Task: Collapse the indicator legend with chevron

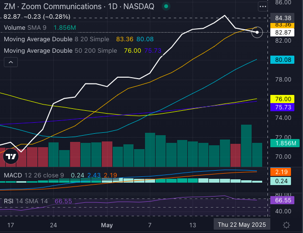Action: pyautogui.click(x=11, y=62)
